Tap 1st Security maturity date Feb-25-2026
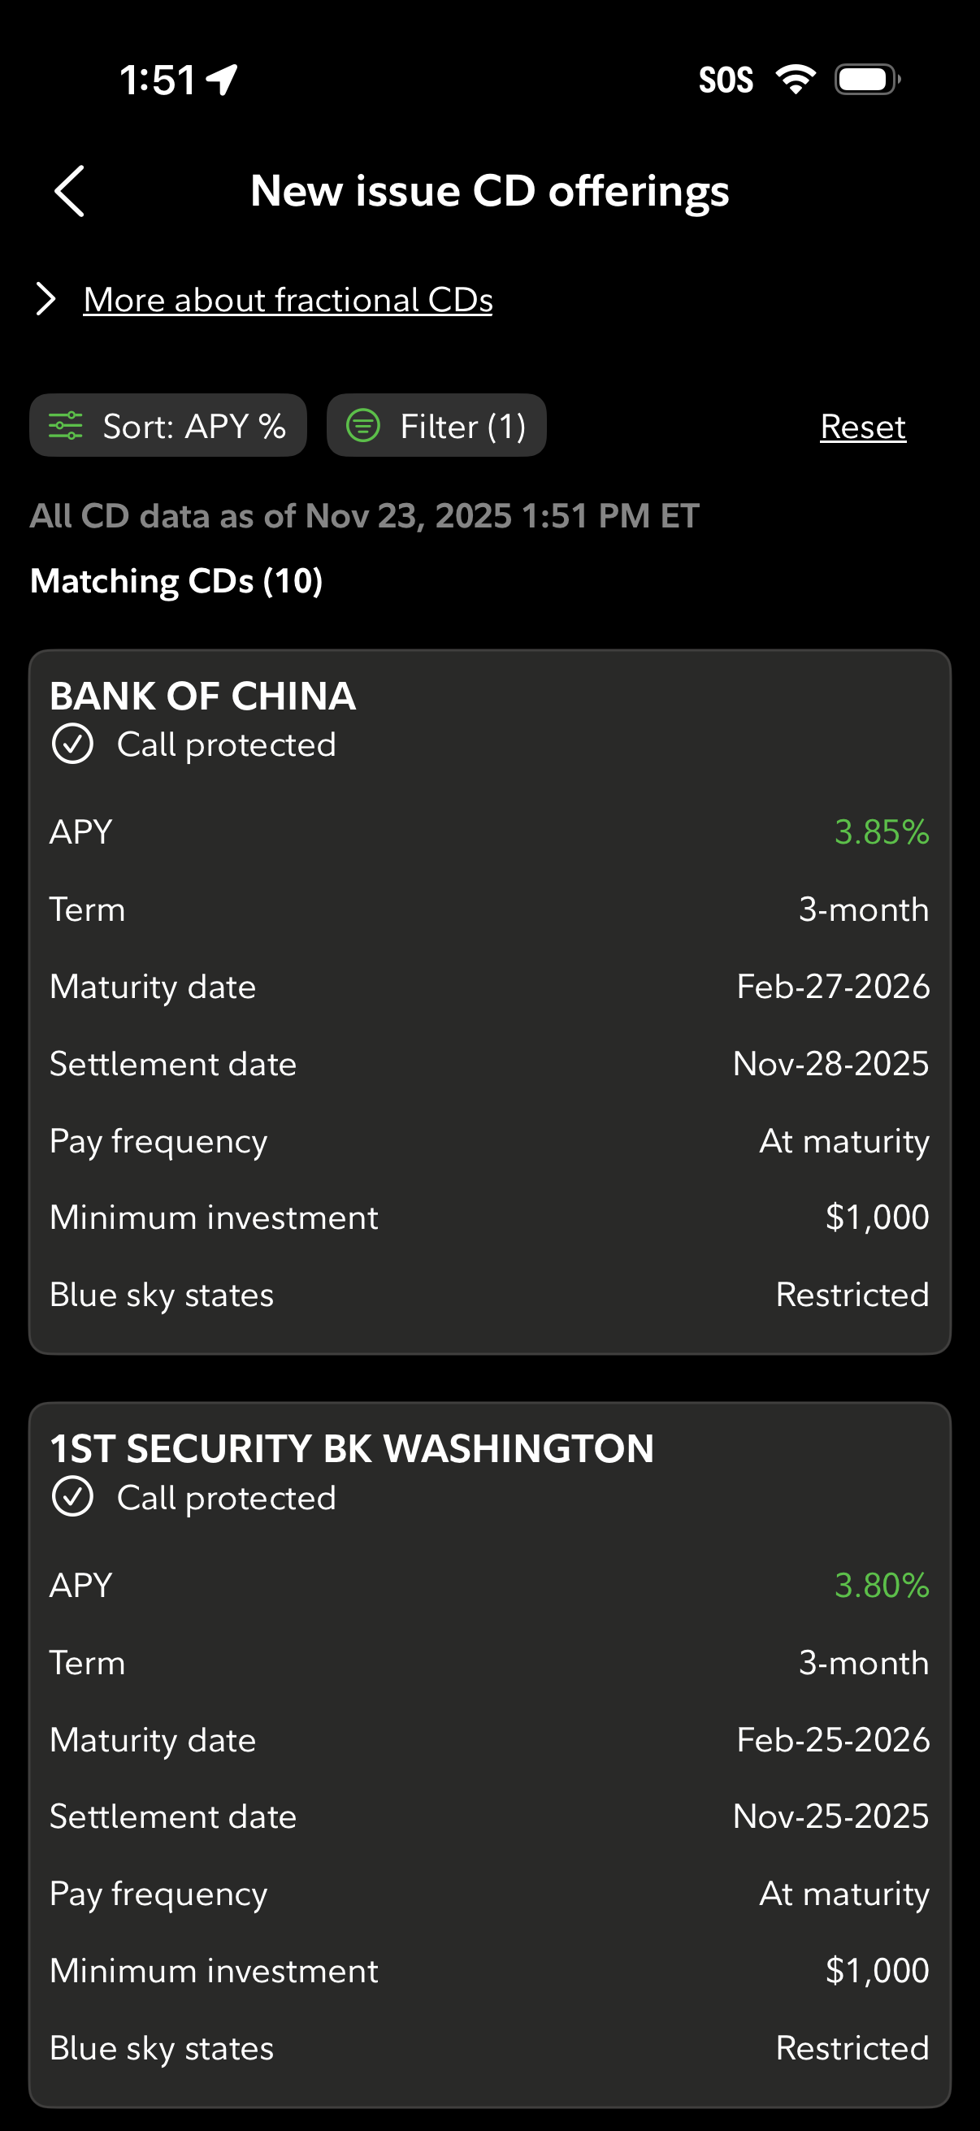Viewport: 980px width, 2131px height. pyautogui.click(x=833, y=1740)
